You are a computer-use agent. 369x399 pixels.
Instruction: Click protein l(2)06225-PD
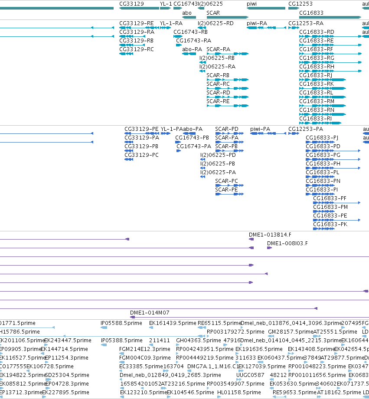218,155
